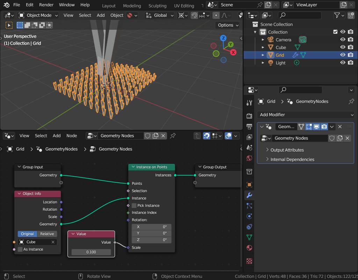Image resolution: width=358 pixels, height=280 pixels.
Task: Open Tool properties tab with wrench-screwdriver icon
Action: [249, 103]
